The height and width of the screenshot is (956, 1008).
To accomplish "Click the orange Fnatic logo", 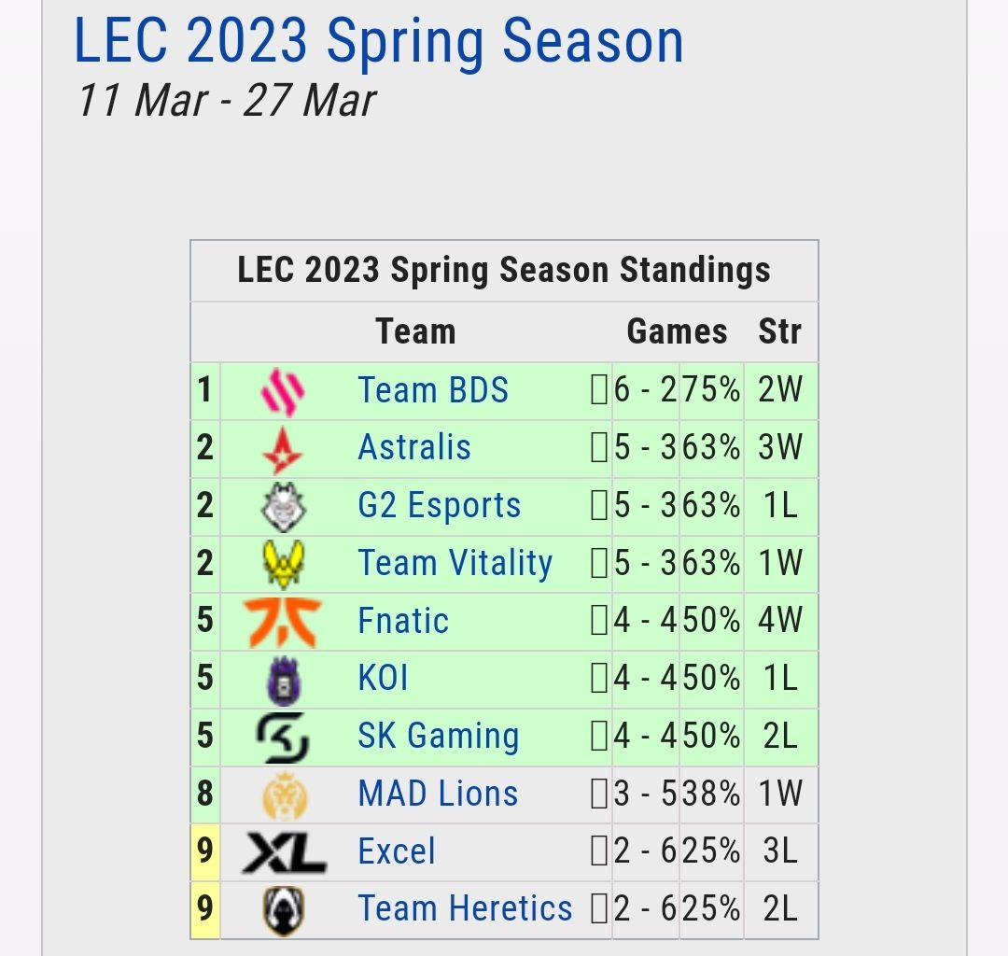I will (283, 622).
